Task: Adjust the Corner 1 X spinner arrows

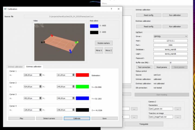Action: [x=40, y=75]
